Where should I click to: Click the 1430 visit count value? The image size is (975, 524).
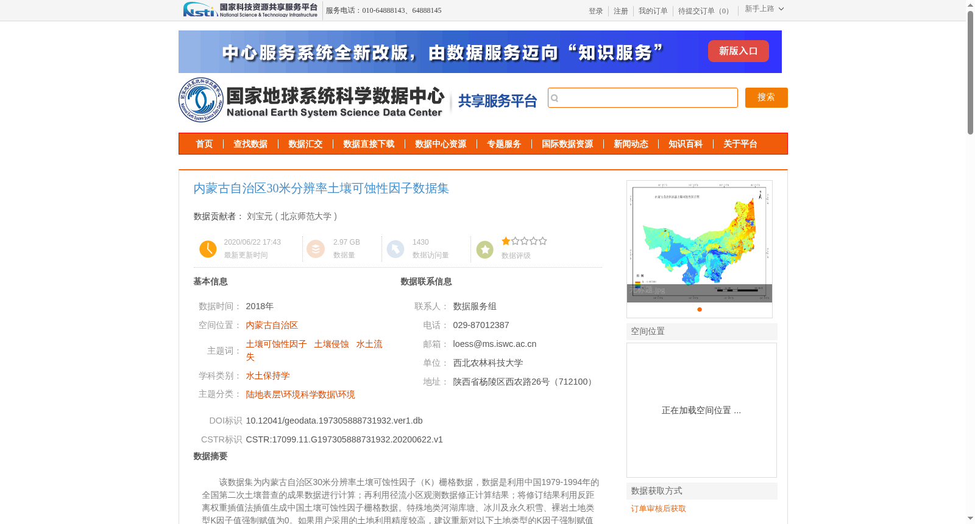[x=420, y=242]
